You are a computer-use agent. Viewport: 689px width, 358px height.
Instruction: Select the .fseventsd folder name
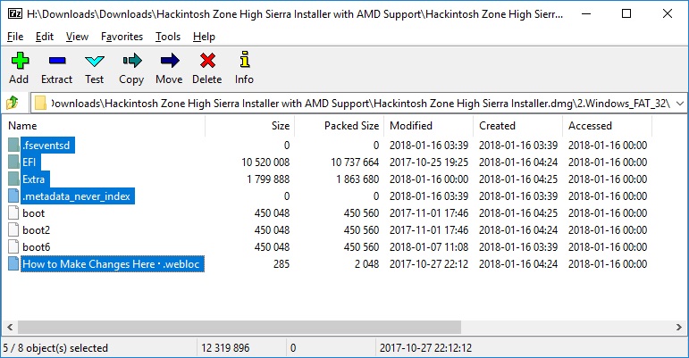coord(46,146)
